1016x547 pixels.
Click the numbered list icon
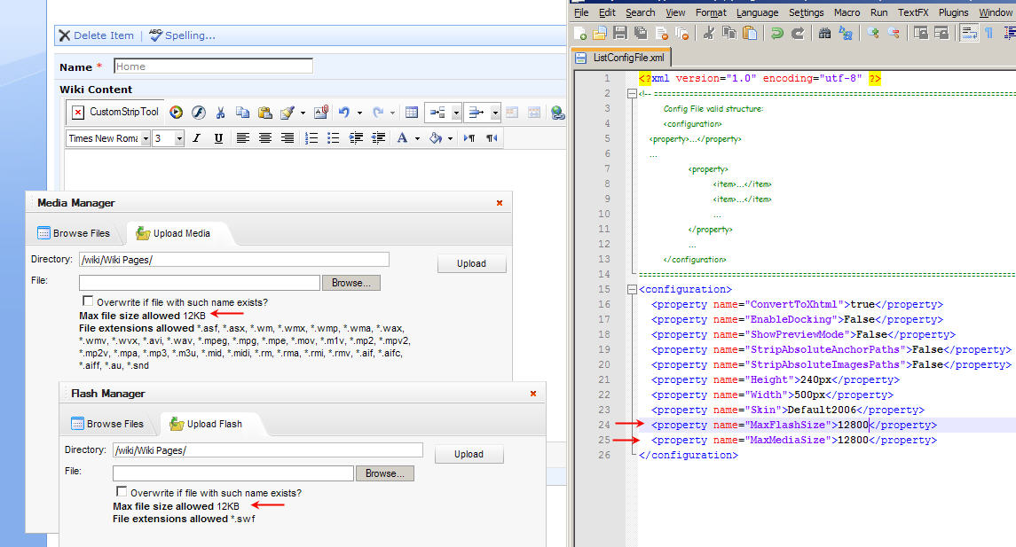pyautogui.click(x=311, y=138)
